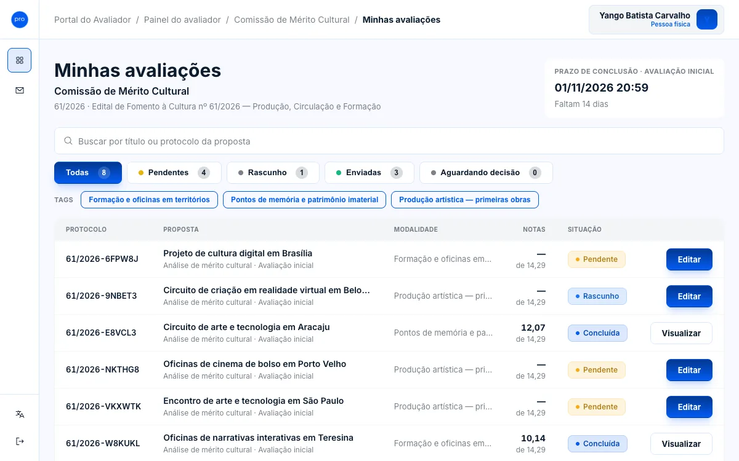Open proposal Encontro de arte e tecnologia em São Paulo
Image resolution: width=739 pixels, height=461 pixels.
pos(254,401)
